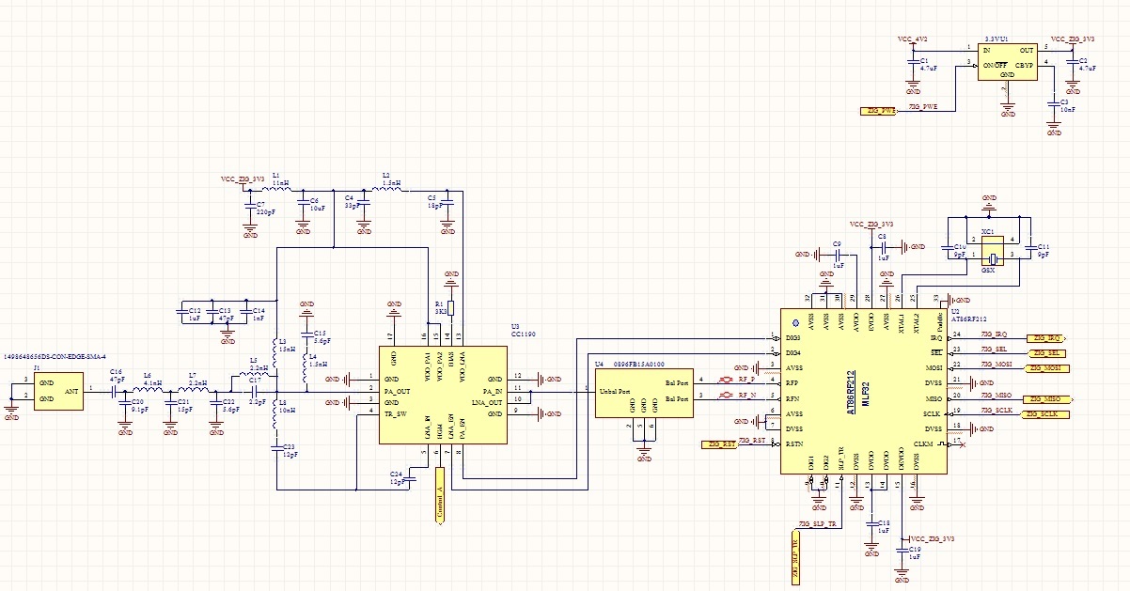Select the ZIG_SCLK port tag

[1047, 414]
